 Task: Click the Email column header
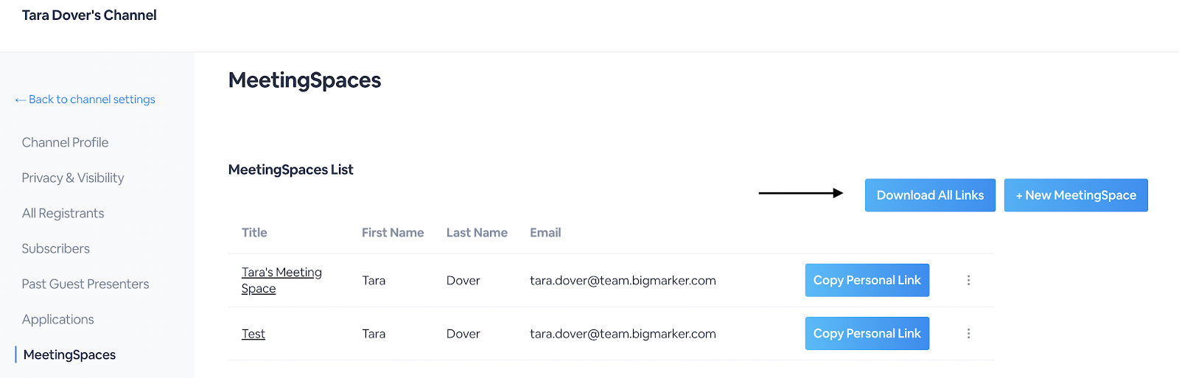(x=545, y=233)
